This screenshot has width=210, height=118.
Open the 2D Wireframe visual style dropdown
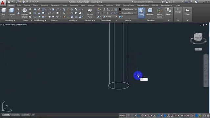pyautogui.click(x=128, y=10)
